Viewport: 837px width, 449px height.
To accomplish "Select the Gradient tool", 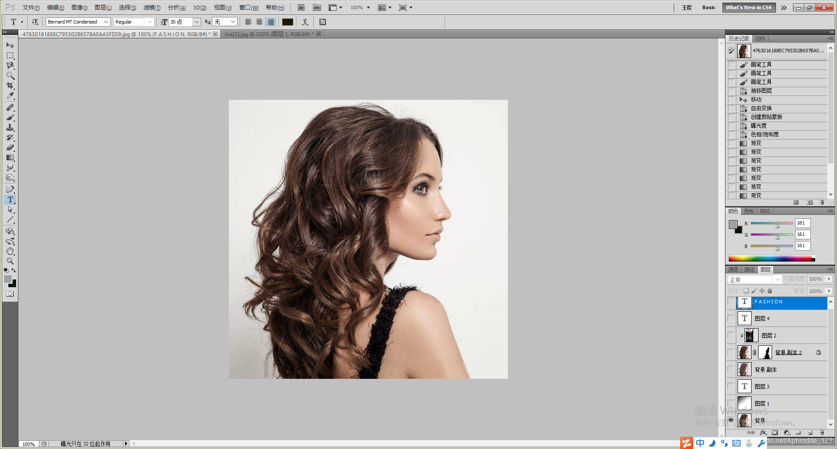I will click(x=10, y=157).
